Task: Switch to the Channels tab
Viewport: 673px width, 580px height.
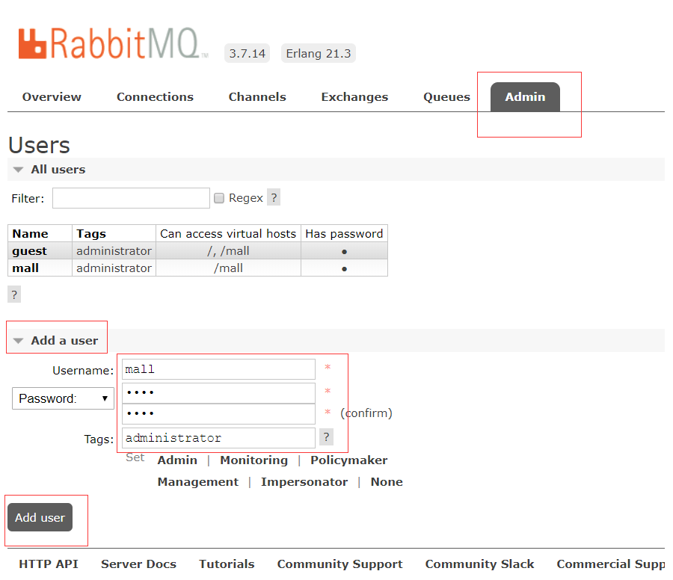Action: 257,97
